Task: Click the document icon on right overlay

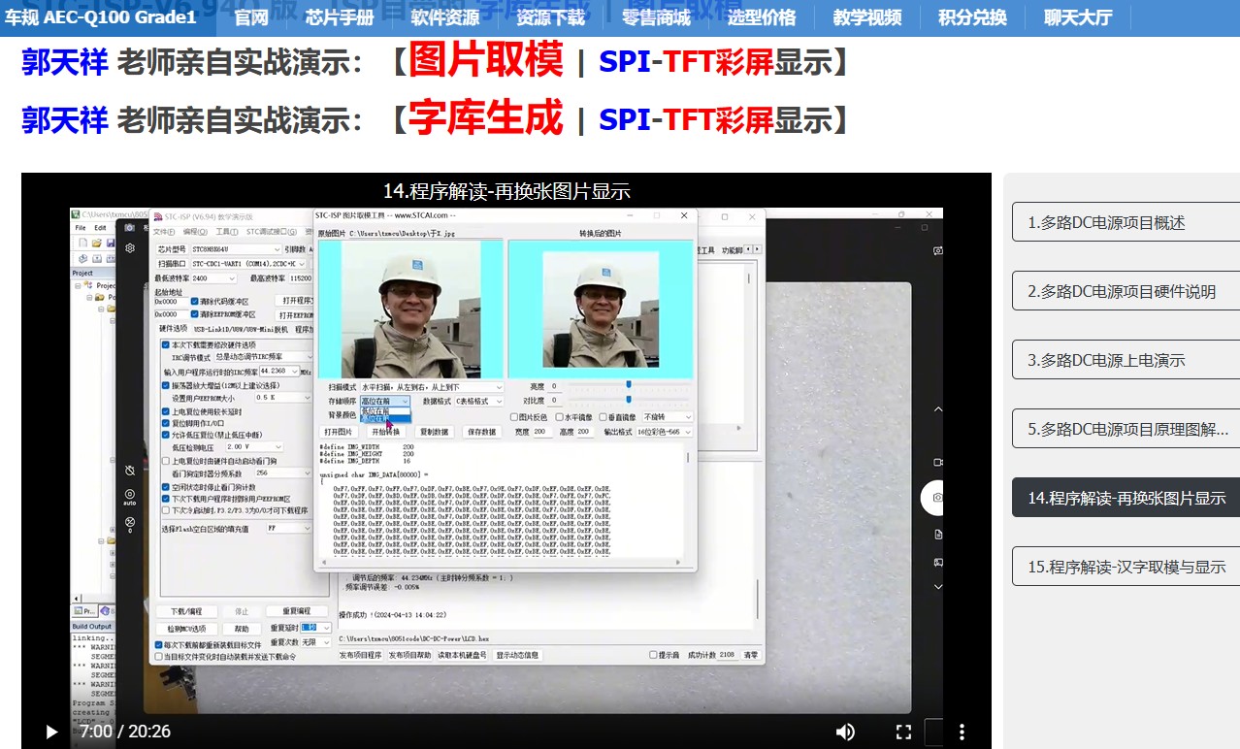Action: click(x=938, y=535)
